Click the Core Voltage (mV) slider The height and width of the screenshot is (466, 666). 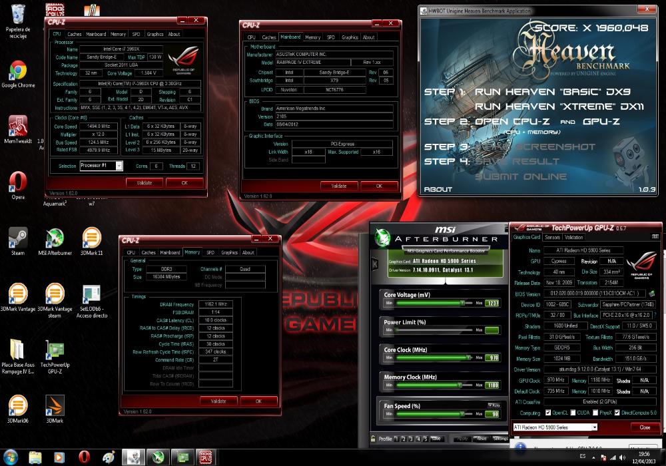point(434,303)
